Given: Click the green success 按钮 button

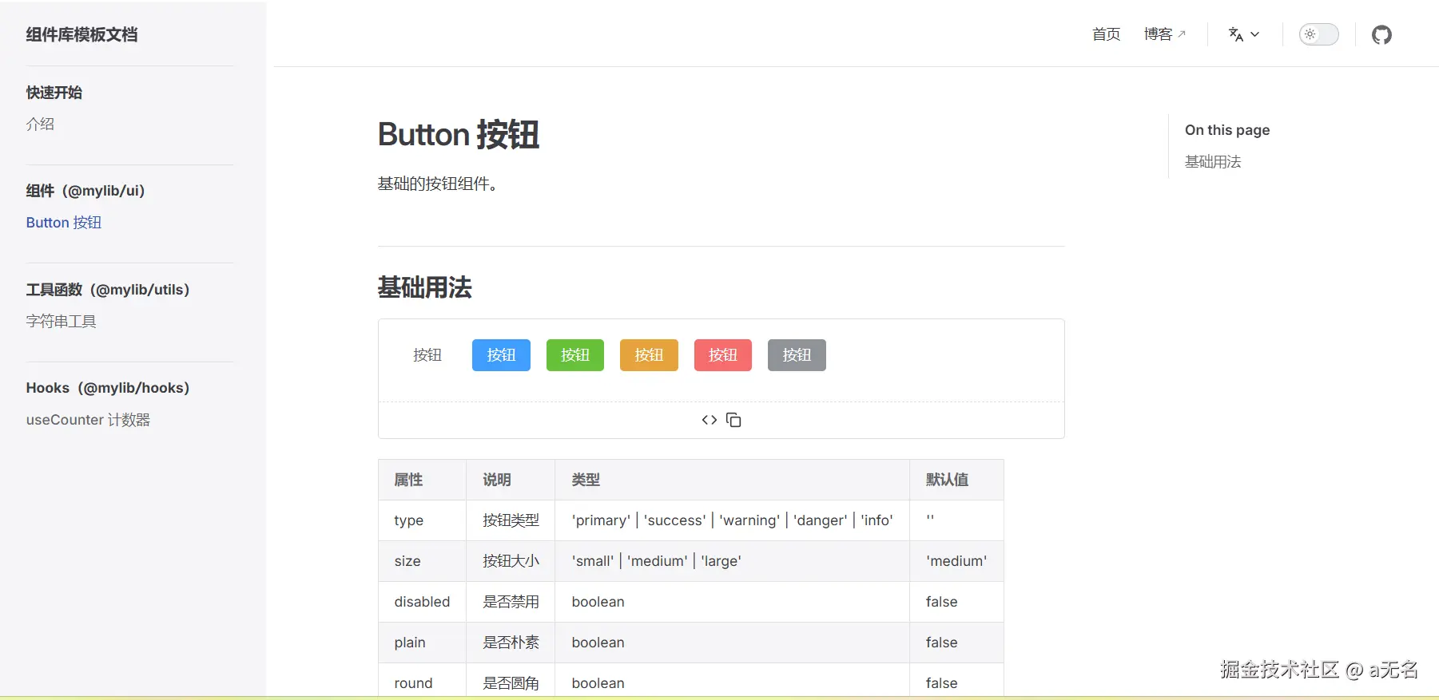Looking at the screenshot, I should point(575,355).
